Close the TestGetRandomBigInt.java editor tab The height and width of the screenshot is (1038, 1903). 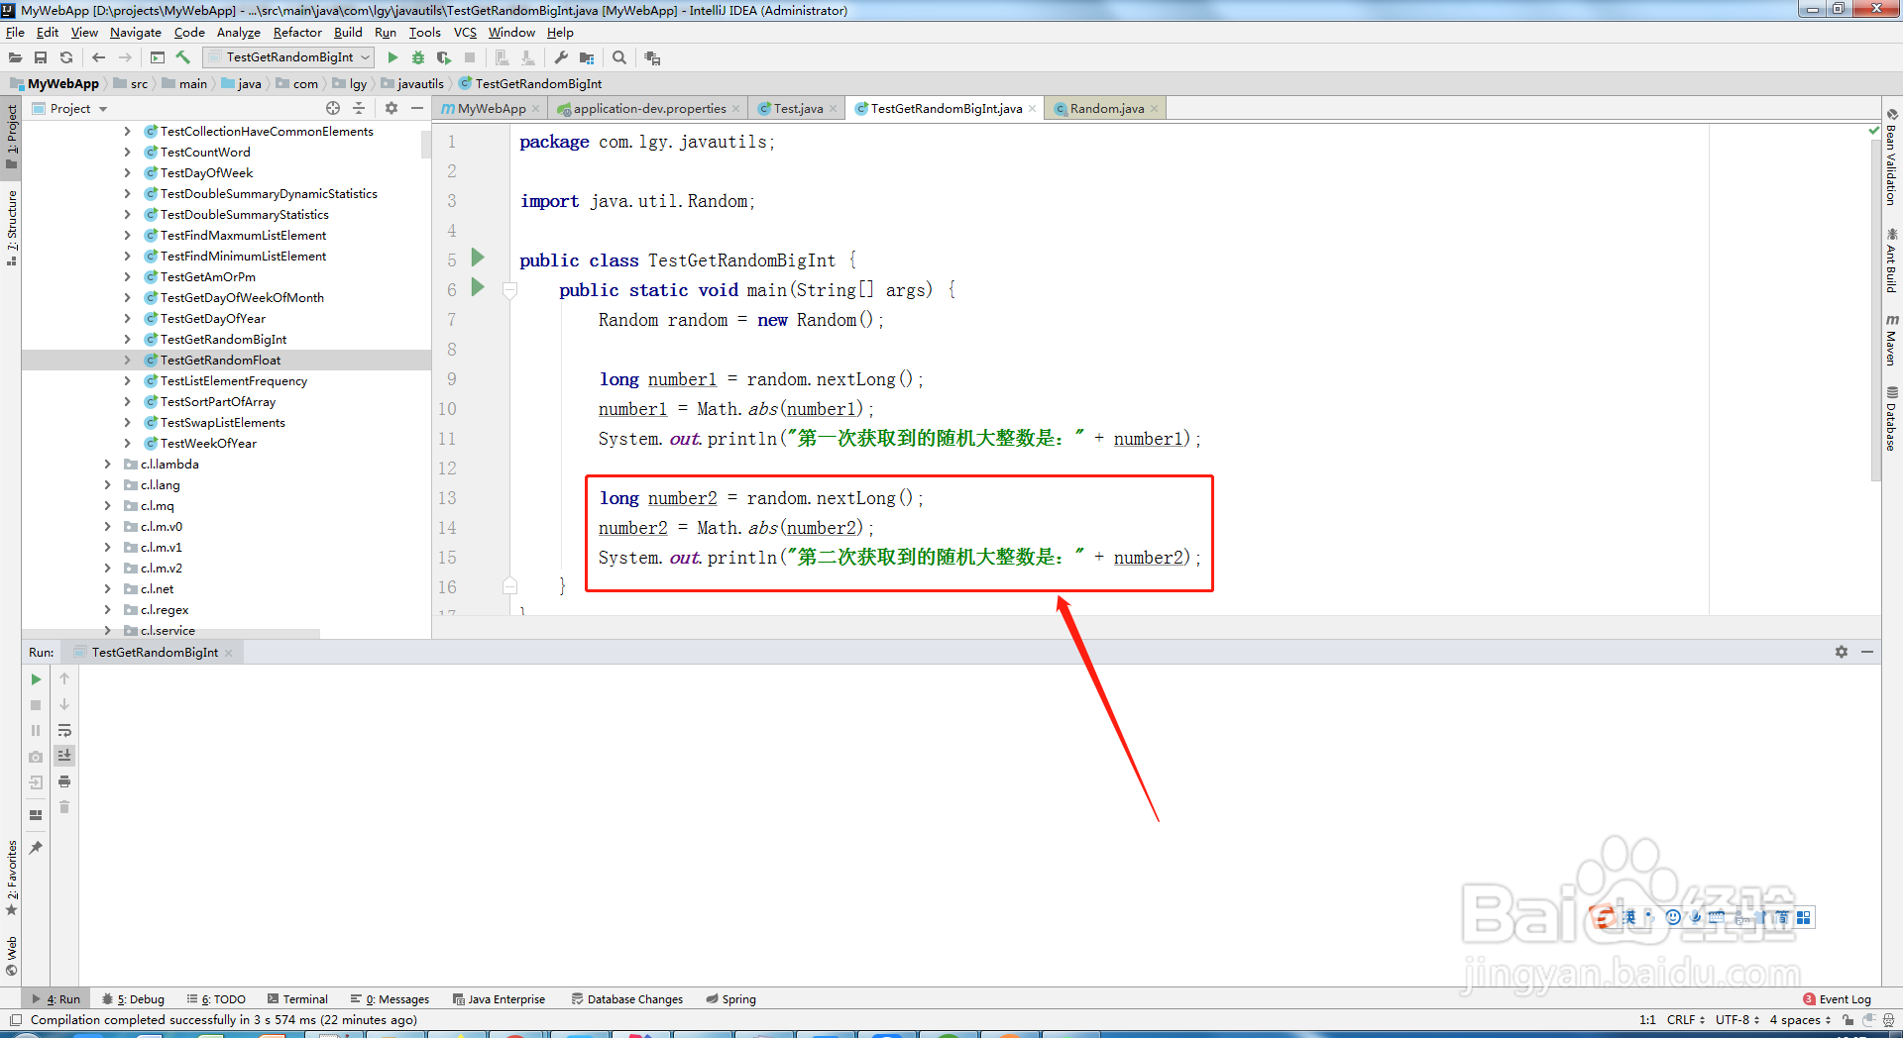(x=1033, y=109)
